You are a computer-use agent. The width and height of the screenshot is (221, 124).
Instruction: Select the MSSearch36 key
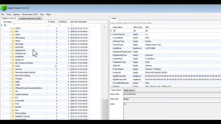tap(20, 50)
